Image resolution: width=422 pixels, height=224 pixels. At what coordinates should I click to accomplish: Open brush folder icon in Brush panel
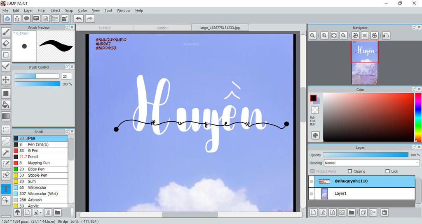point(57,212)
